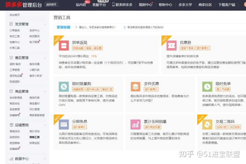Image resolution: width=246 pixels, height=164 pixels.
Task: Click the 店铺营销 gift icon in sidebar
Action: (12, 125)
